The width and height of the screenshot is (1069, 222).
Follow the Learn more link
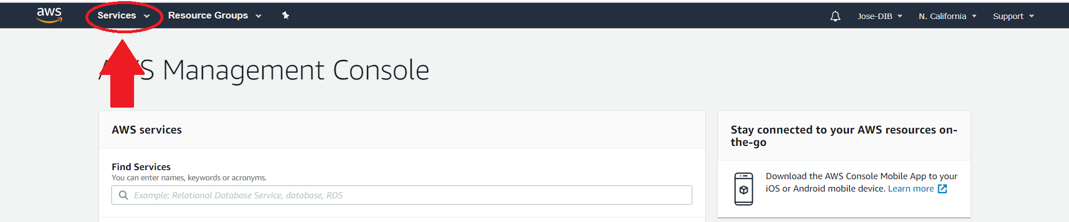click(x=911, y=189)
